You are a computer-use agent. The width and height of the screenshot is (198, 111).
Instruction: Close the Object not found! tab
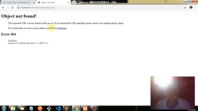[x=69, y=2]
